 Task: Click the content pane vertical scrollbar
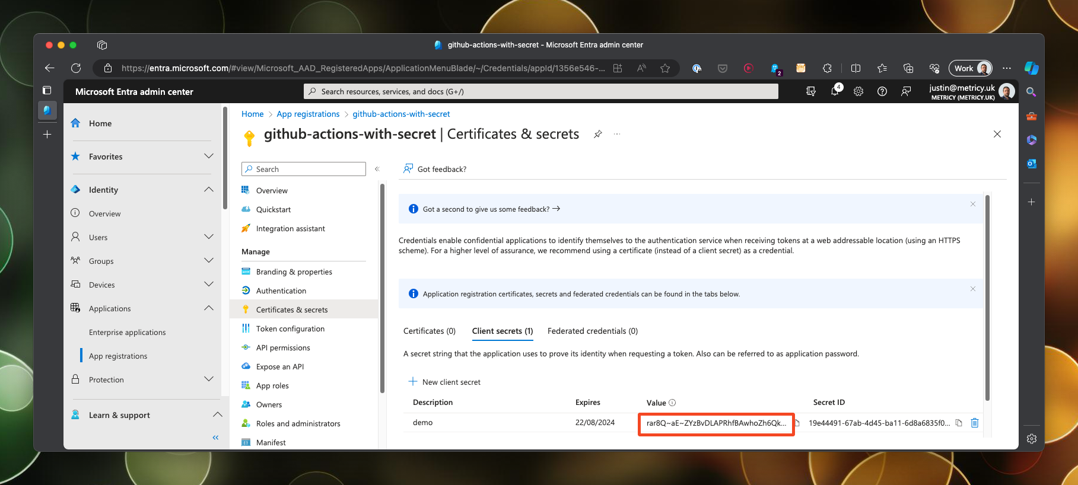pos(987,298)
